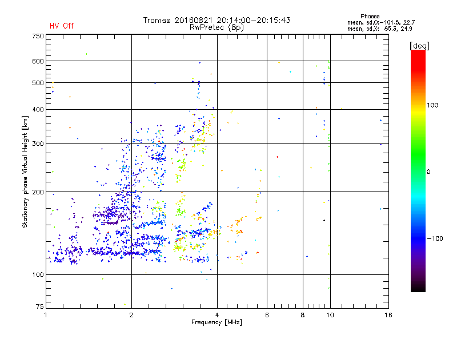
Task: Click the green data point at 630 km near 1.4 MHz
Action: pos(86,54)
